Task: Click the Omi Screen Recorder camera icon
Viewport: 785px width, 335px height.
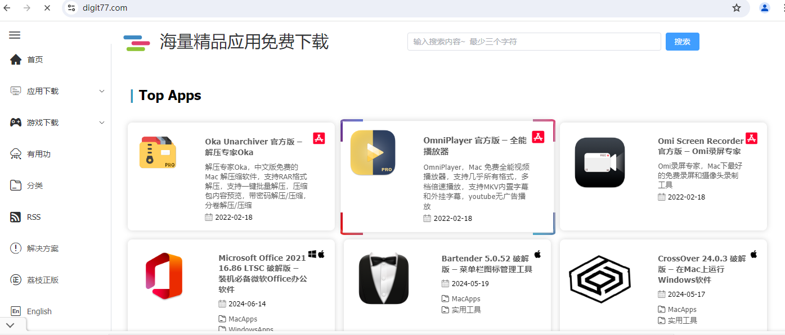Action: 599,162
